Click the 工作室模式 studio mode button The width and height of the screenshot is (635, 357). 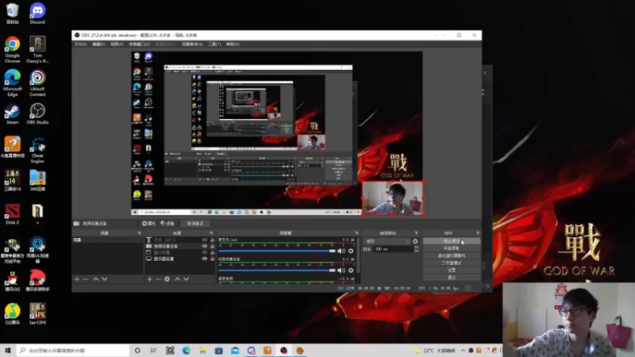click(452, 263)
